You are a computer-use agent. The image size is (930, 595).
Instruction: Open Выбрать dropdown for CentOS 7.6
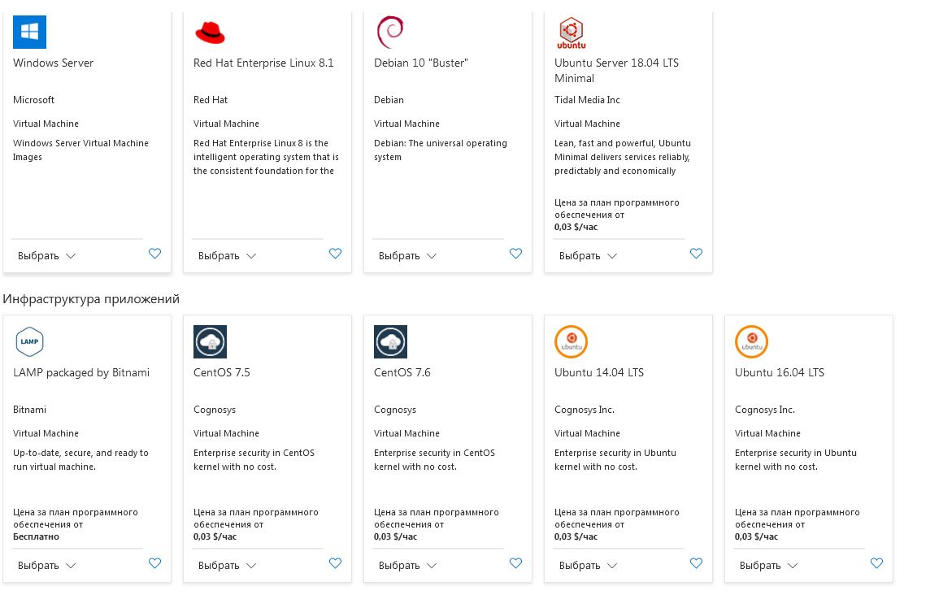(407, 566)
